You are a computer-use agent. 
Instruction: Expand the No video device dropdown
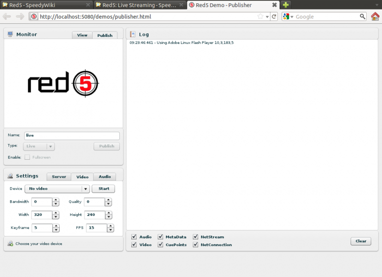coord(85,189)
